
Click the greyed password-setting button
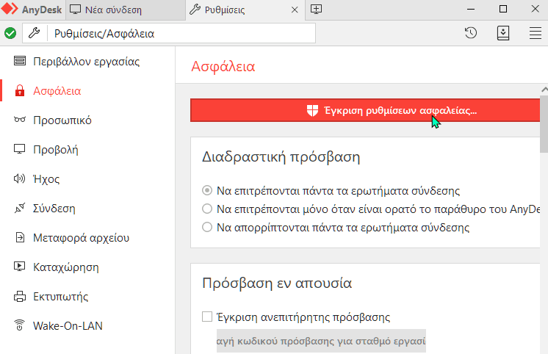point(321,341)
